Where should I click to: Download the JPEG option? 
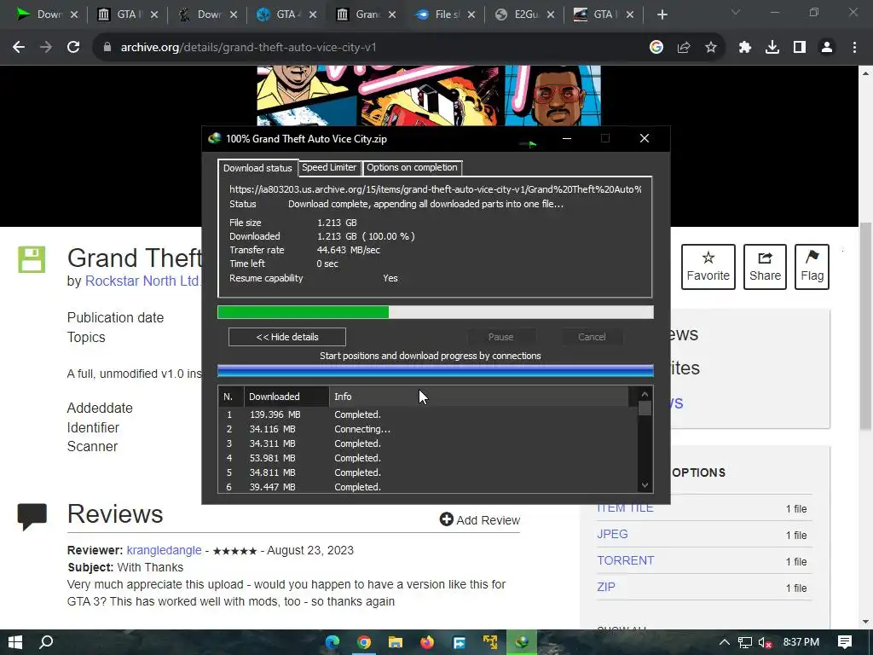612,534
